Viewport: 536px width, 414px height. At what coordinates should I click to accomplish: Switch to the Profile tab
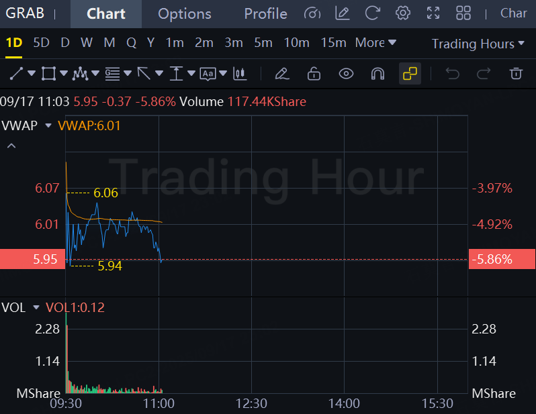(x=265, y=14)
